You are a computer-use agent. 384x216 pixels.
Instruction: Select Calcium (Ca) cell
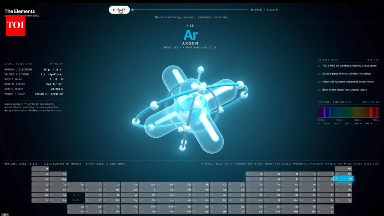click(x=58, y=184)
